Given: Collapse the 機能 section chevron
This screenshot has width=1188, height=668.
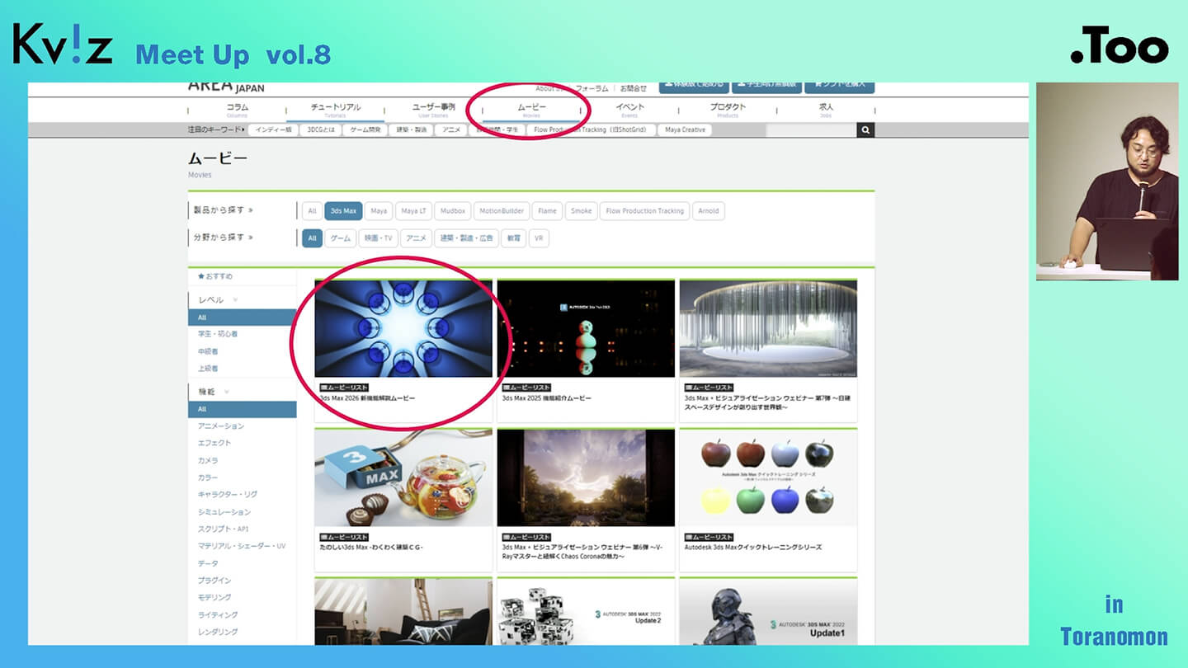Looking at the screenshot, I should pos(227,392).
